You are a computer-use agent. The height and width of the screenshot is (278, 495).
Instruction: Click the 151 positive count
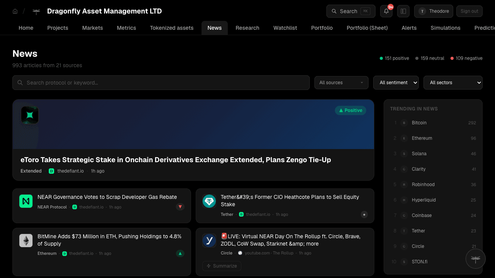[394, 58]
